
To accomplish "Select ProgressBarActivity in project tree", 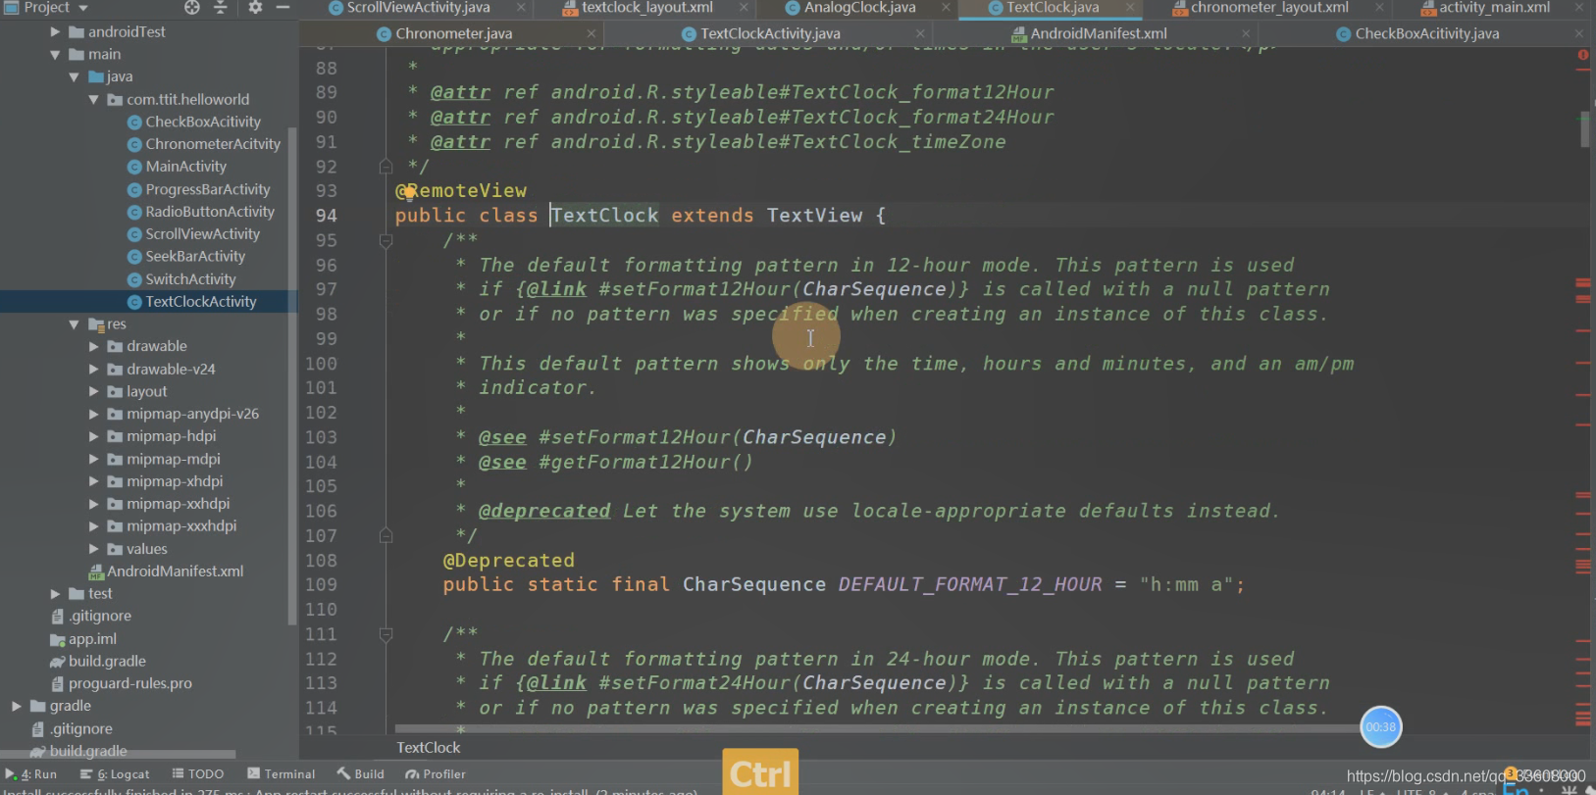I will 208,189.
